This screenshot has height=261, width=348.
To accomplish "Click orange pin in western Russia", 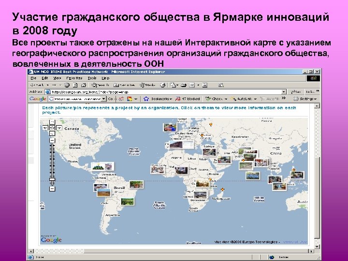I will coord(211,125).
